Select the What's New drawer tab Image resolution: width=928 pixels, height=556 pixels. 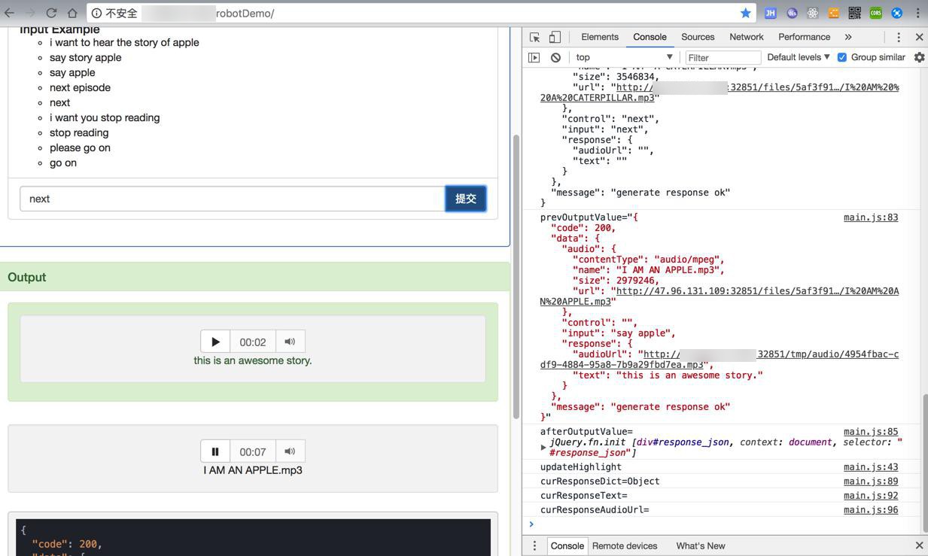click(701, 545)
